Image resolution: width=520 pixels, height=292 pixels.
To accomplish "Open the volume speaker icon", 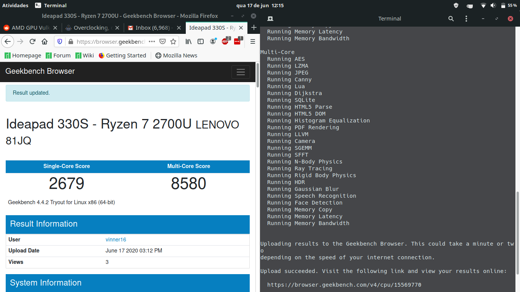I will (x=493, y=5).
